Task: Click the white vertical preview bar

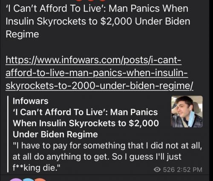Action: coord(8,134)
